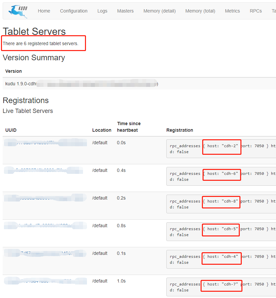The width and height of the screenshot is (276, 298).
Task: Click the 0.2s heartbeat value
Action: 121,198
